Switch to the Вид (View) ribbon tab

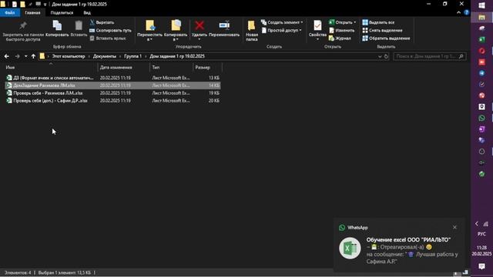pos(87,12)
